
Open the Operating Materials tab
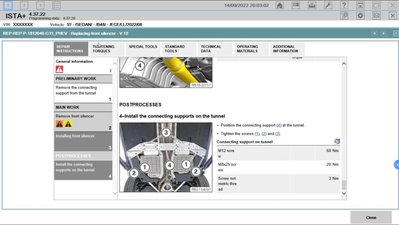click(251, 49)
